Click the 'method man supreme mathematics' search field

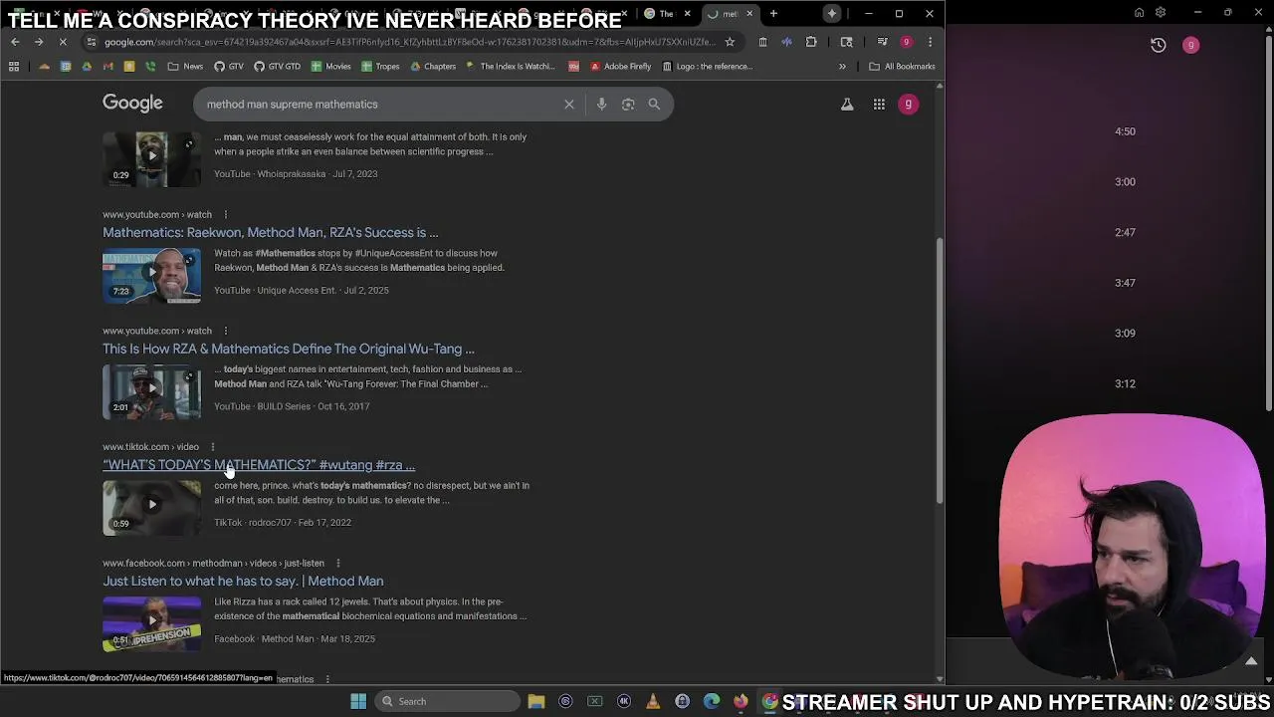pyautogui.click(x=378, y=105)
